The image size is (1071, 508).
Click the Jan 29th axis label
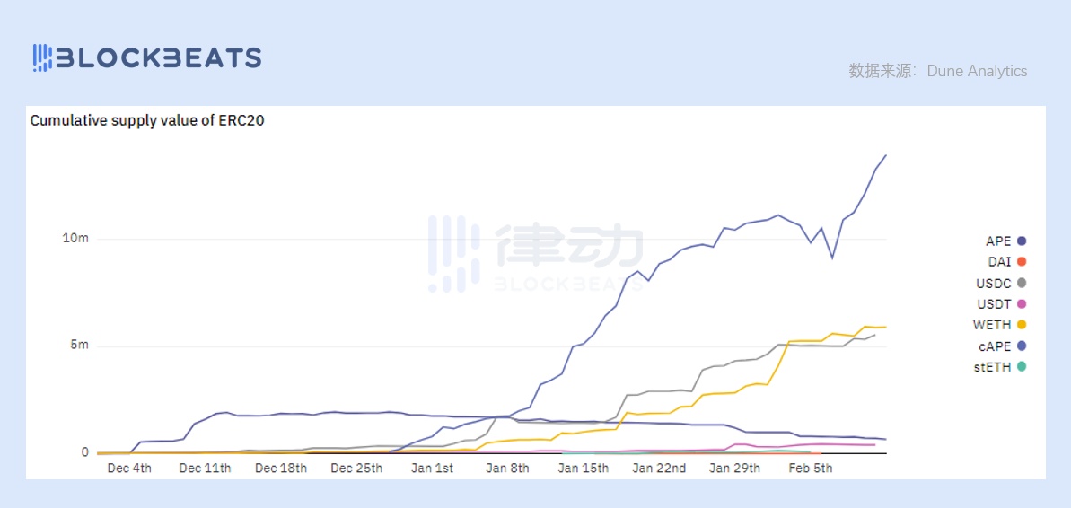pyautogui.click(x=735, y=469)
